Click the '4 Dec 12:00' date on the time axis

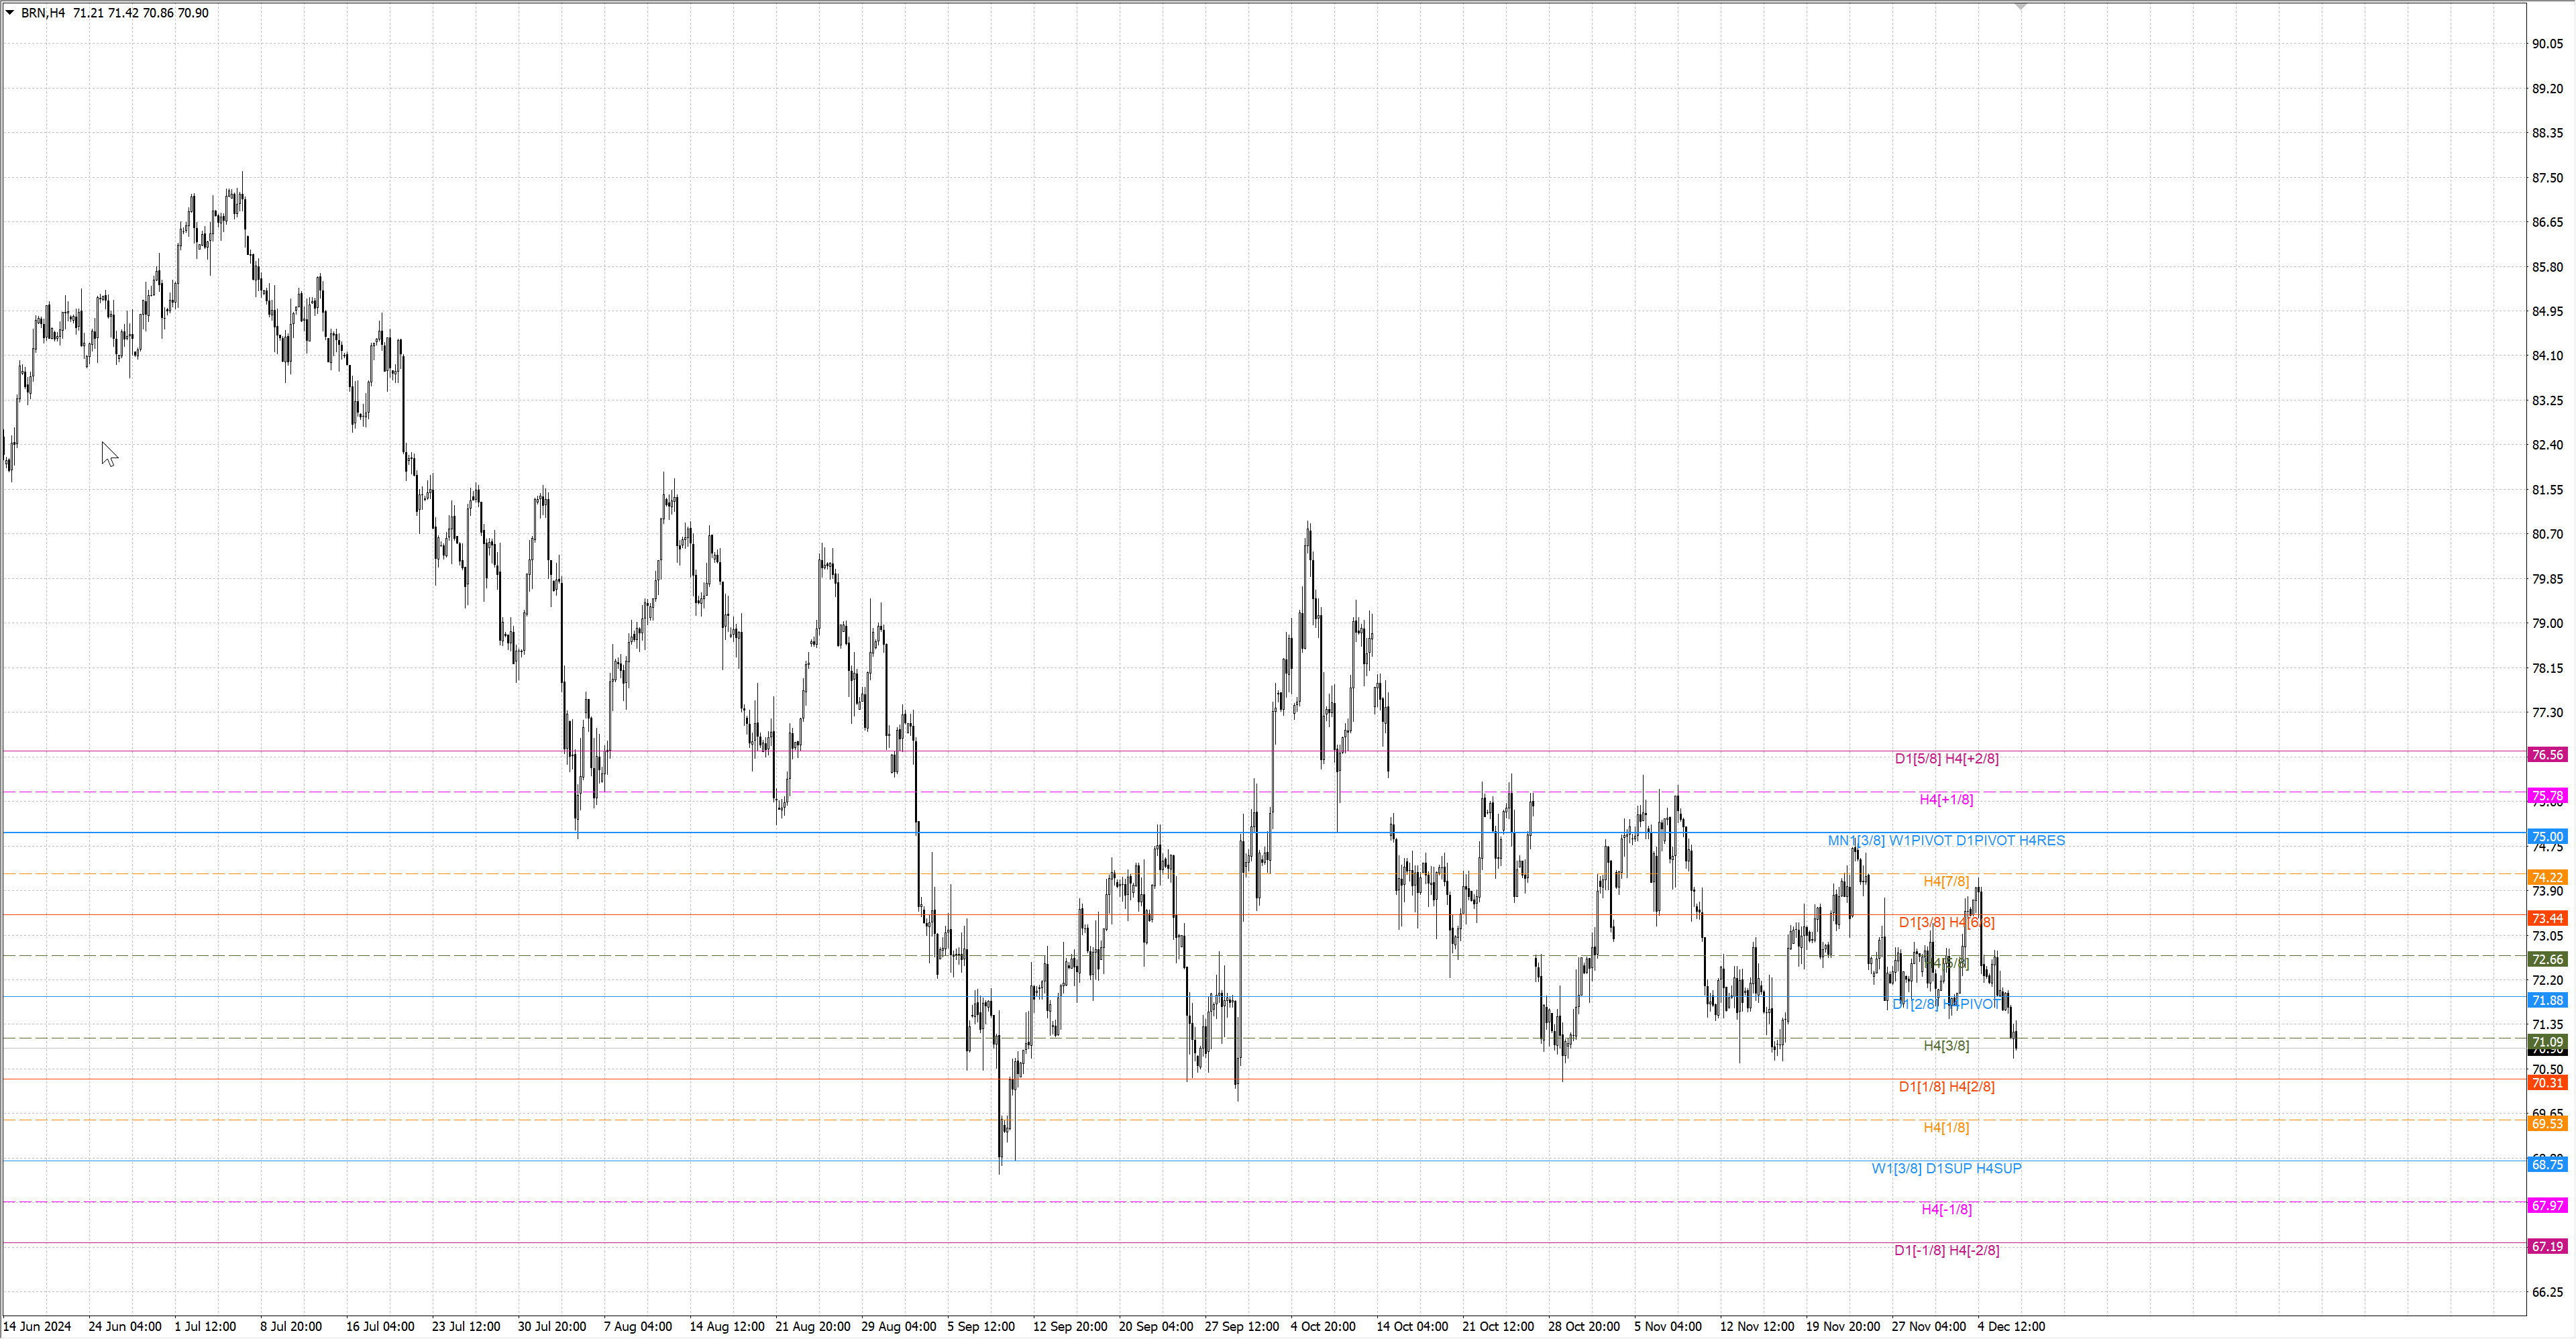click(2011, 1326)
